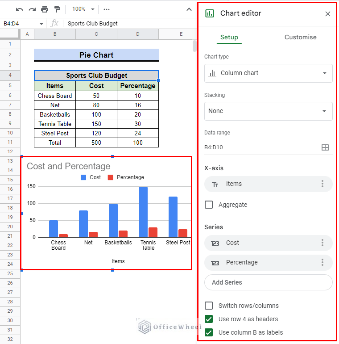Switch to the Customise tab
339x344 pixels.
point(300,37)
